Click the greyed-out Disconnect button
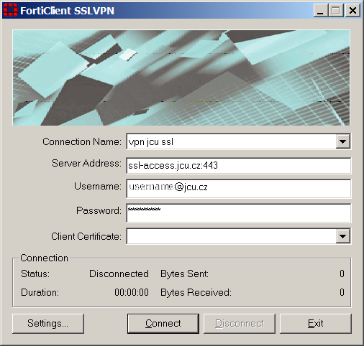The image size is (364, 346). click(240, 324)
